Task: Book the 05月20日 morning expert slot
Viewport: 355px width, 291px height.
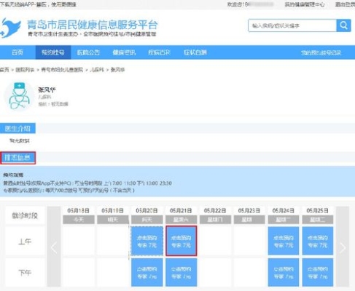Action: point(147,241)
